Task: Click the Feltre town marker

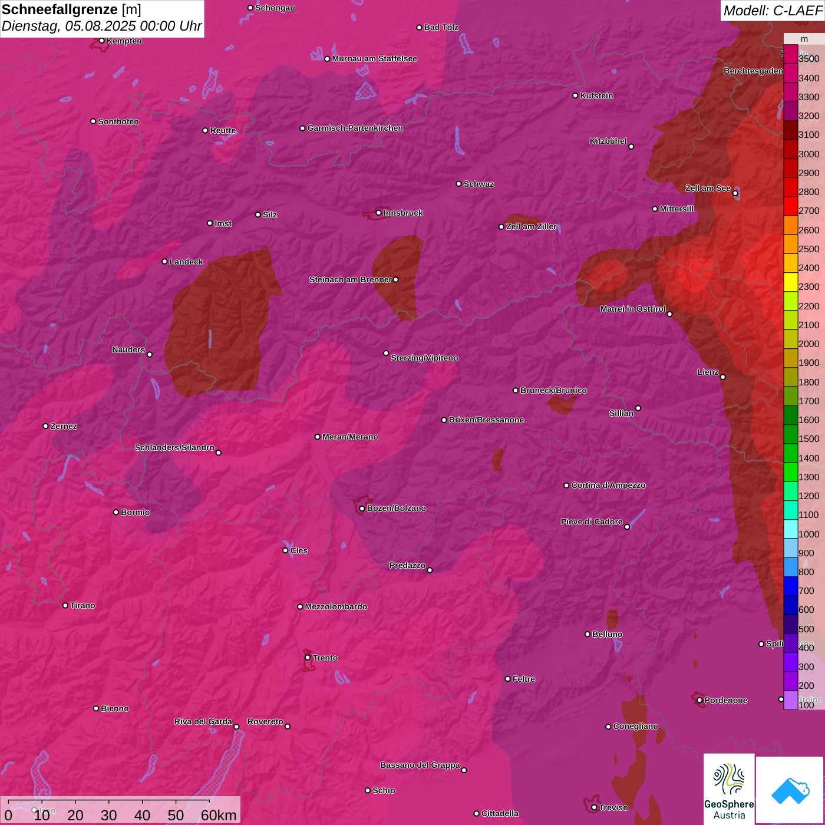Action: click(x=507, y=679)
